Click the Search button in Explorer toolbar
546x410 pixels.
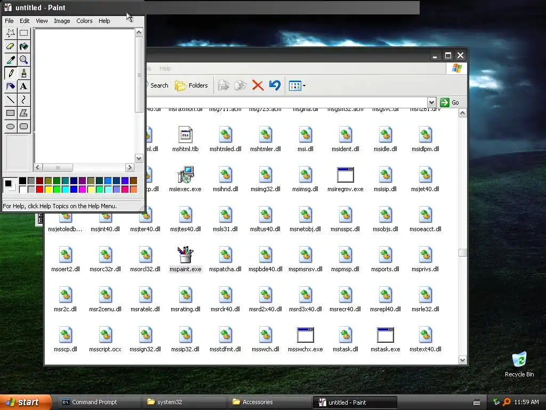(157, 85)
